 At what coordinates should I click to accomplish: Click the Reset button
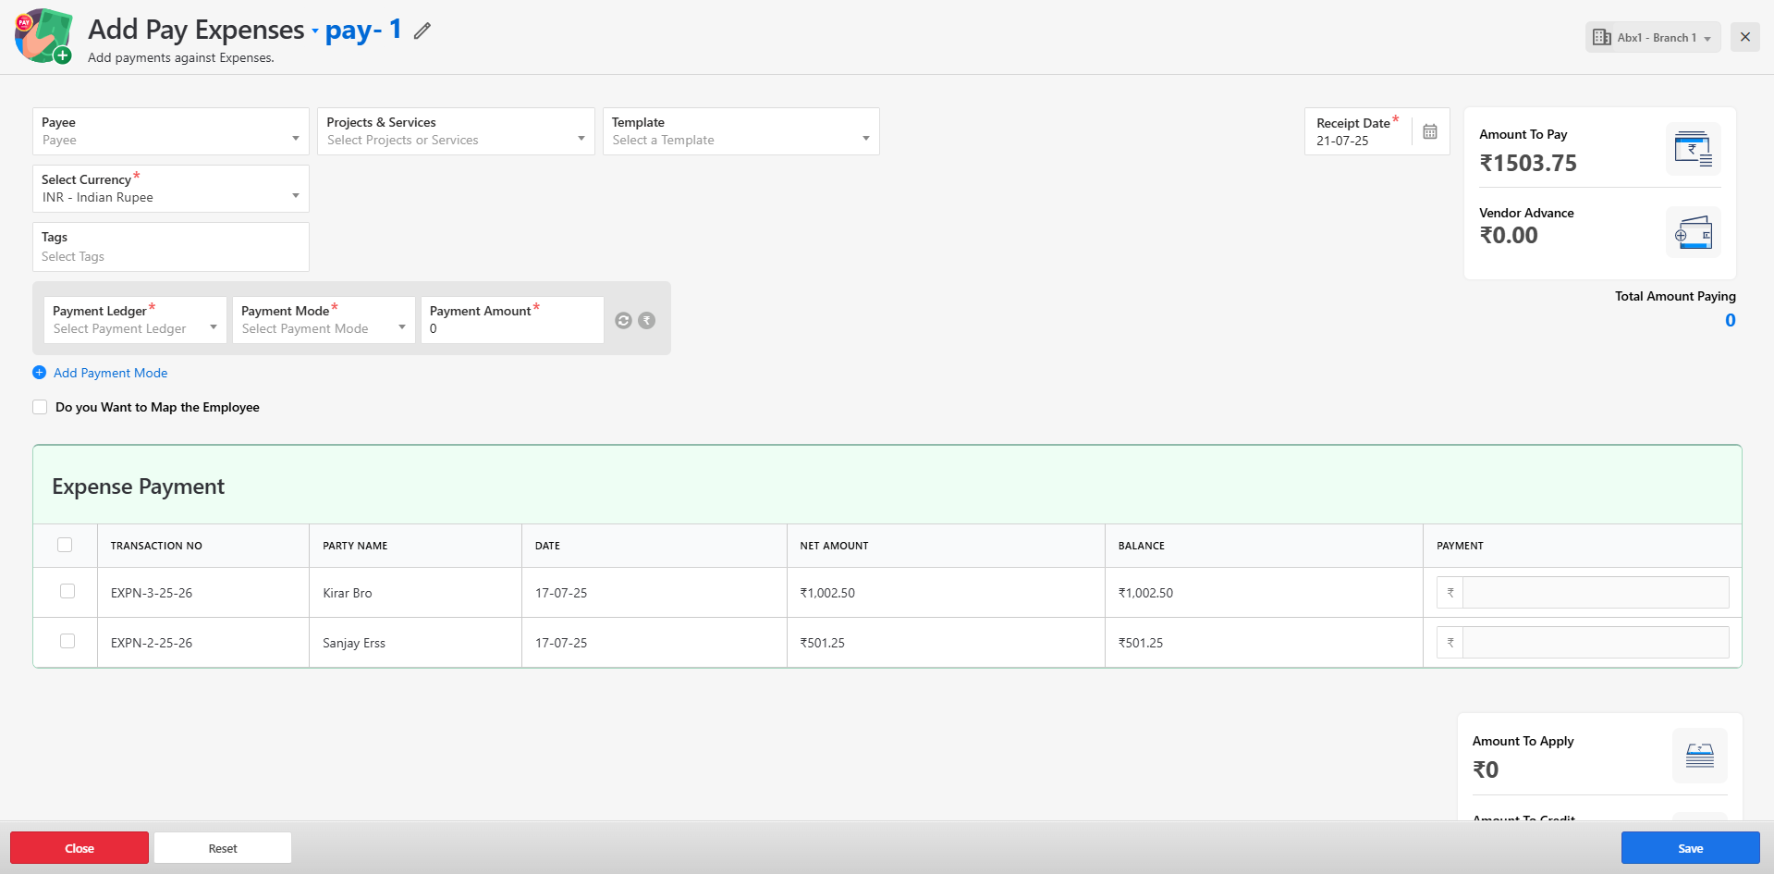(223, 848)
